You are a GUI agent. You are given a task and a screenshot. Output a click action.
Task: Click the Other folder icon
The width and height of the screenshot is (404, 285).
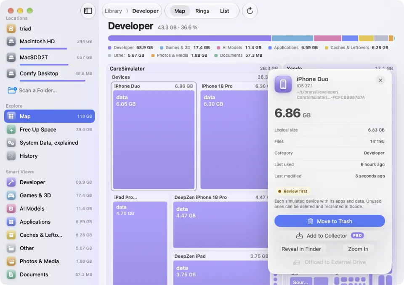[11, 248]
